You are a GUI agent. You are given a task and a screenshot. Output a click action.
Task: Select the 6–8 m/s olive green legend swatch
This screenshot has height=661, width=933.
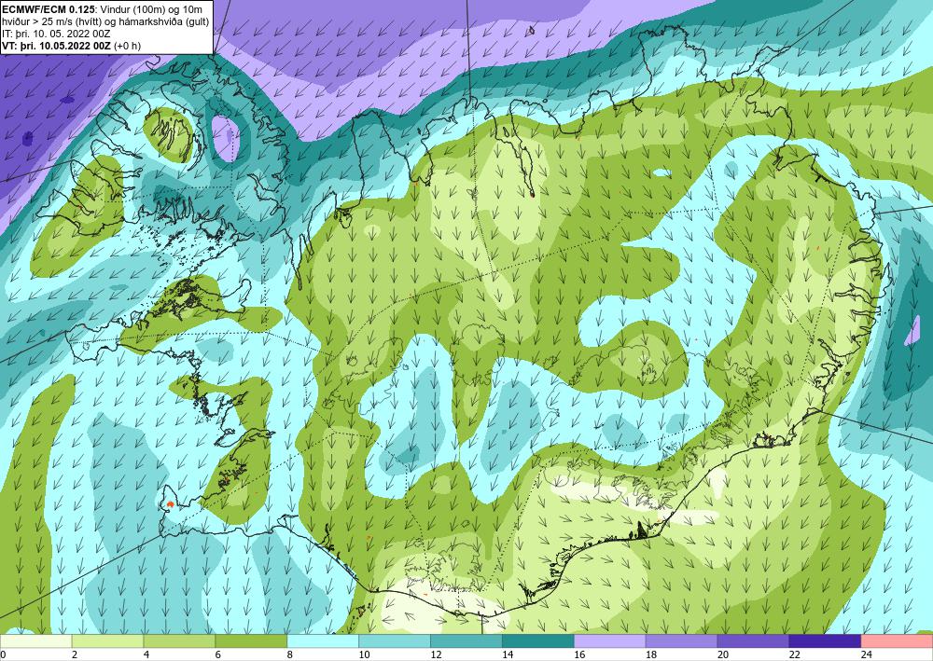[x=251, y=641]
